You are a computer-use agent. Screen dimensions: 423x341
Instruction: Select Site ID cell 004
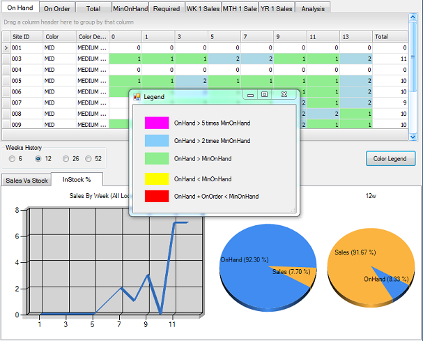click(x=26, y=70)
